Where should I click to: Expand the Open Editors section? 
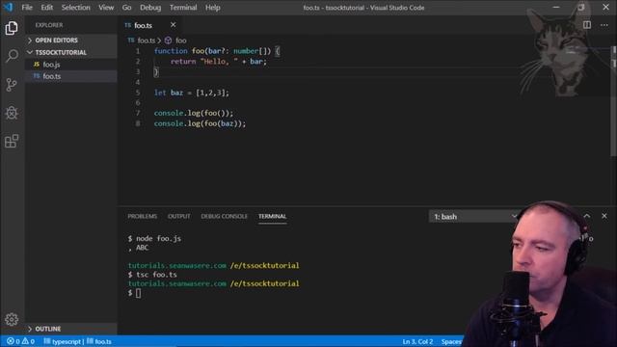tap(70, 40)
